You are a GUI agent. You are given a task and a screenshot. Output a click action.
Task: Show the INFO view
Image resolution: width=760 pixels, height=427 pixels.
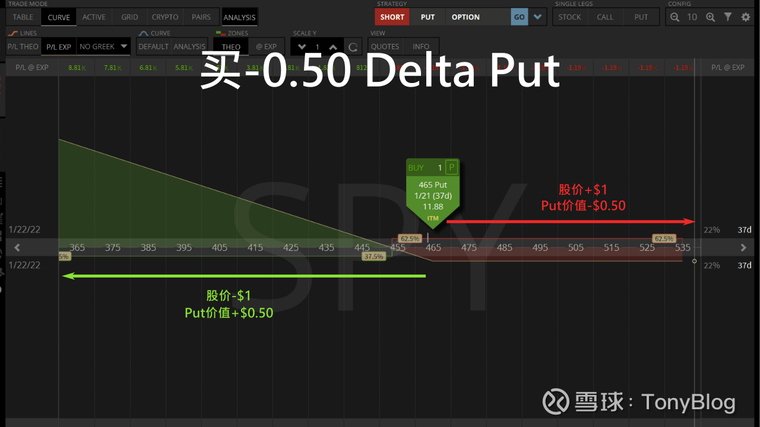click(x=421, y=46)
